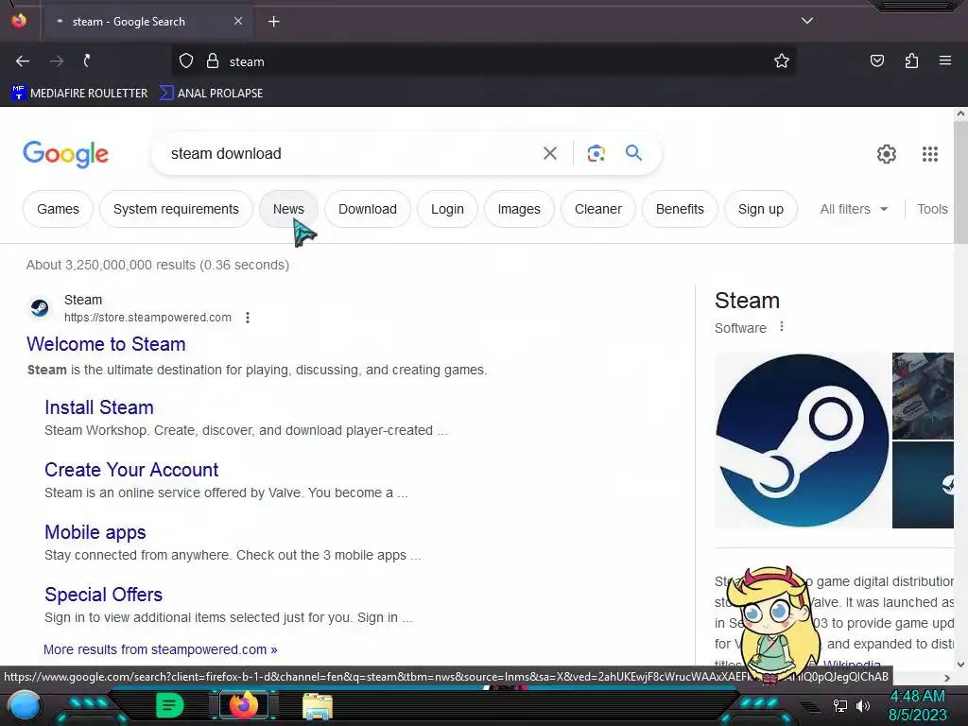968x726 pixels.
Task: Select the Cleaner filter chip
Action: [x=598, y=209]
